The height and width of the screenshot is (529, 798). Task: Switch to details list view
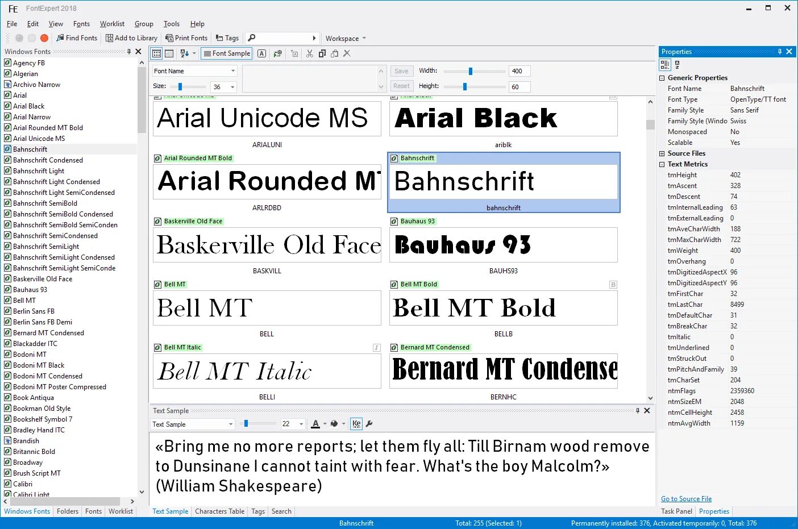point(169,53)
